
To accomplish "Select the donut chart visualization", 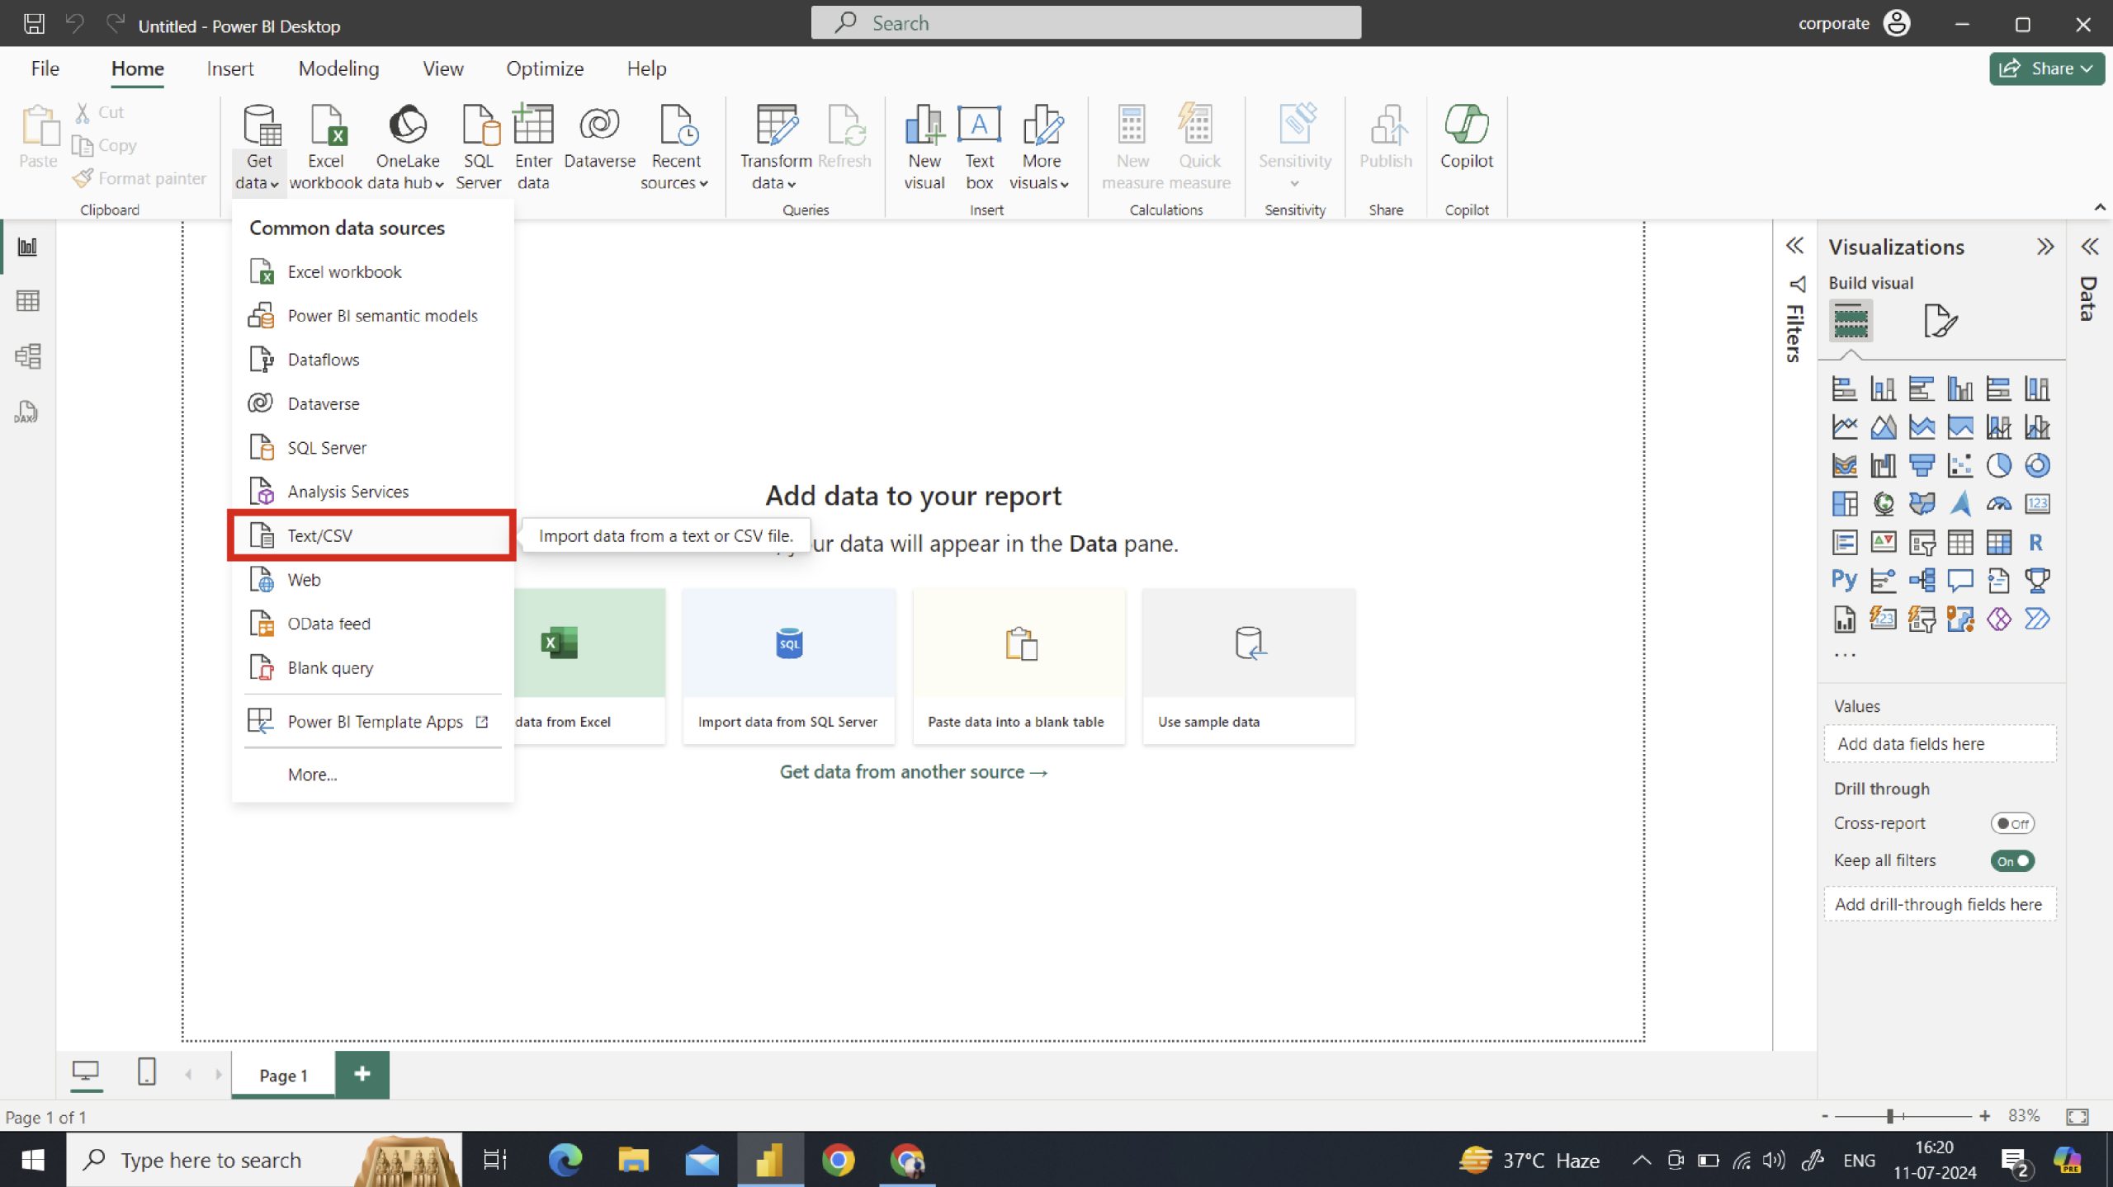I will coord(2037,465).
